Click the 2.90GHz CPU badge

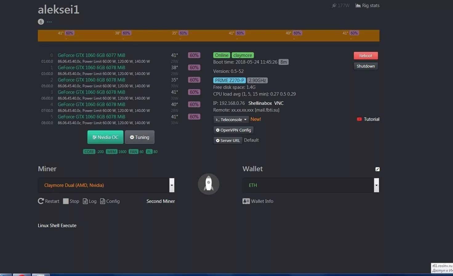(x=257, y=81)
